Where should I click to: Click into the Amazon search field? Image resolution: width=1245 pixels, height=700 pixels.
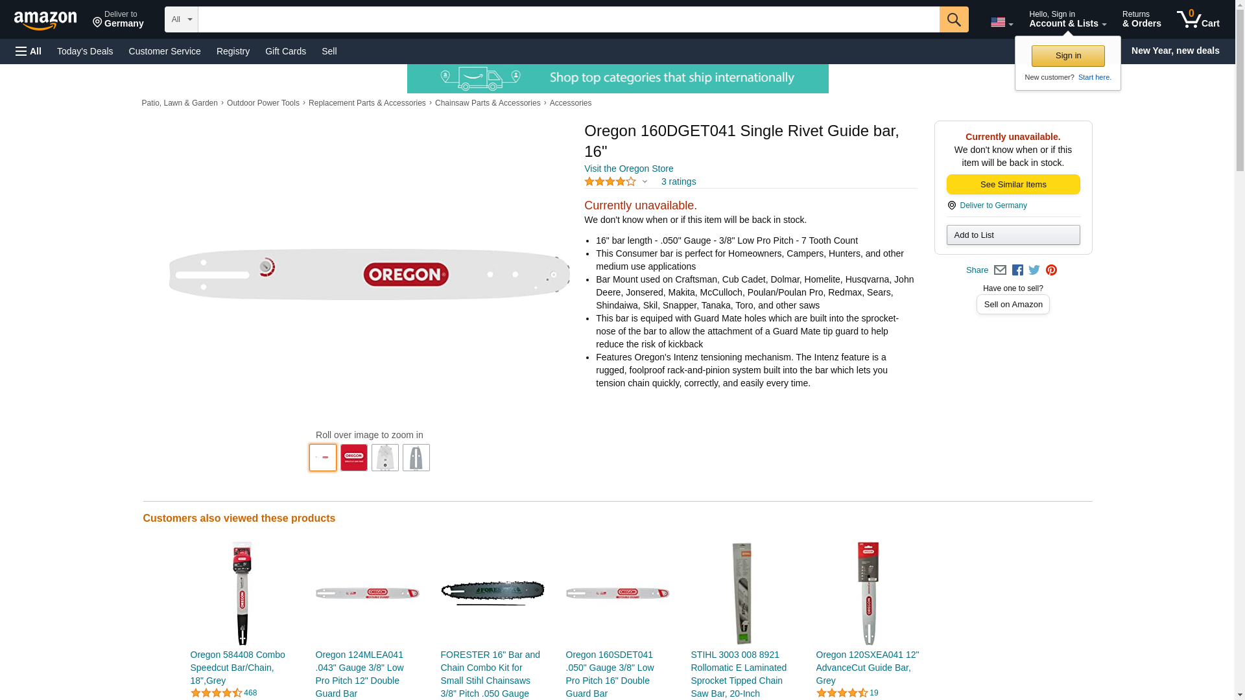(x=569, y=19)
